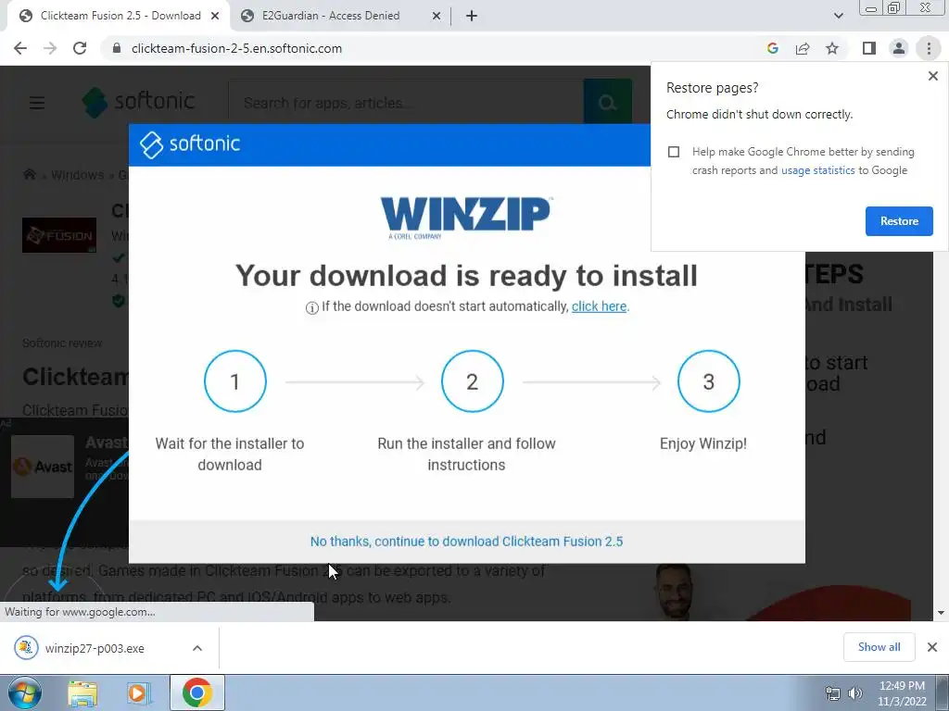Open the downloaded winzip27-p003.exe file

tap(95, 648)
